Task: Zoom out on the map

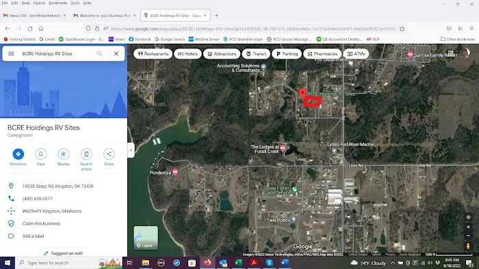Action: coord(468,236)
